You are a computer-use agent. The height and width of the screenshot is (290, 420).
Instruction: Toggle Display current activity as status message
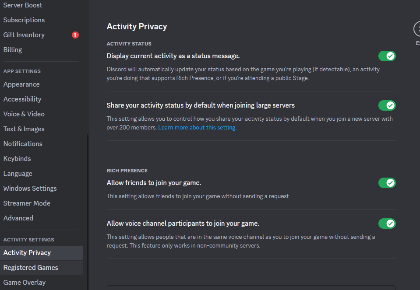387,56
